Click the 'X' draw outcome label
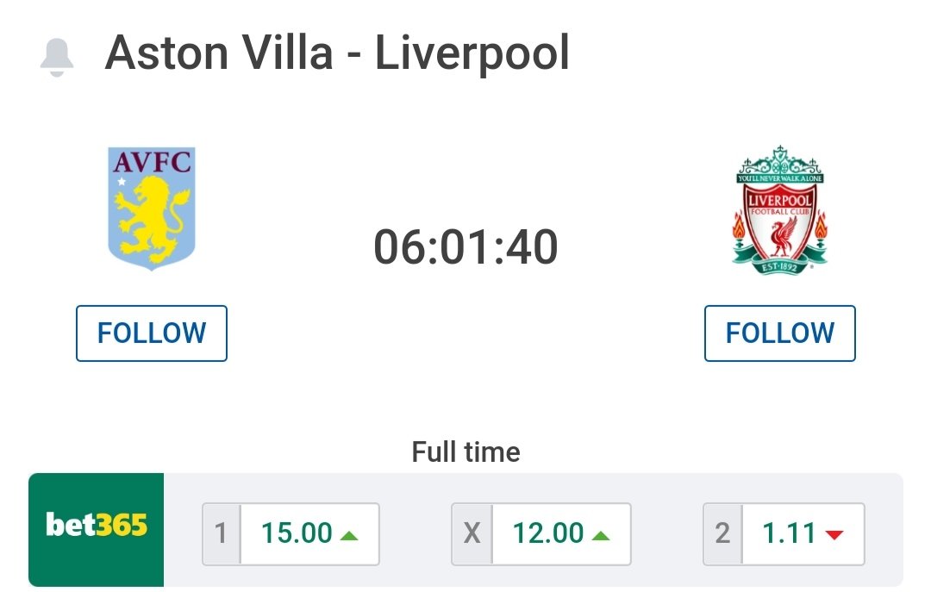The image size is (931, 592). [472, 533]
